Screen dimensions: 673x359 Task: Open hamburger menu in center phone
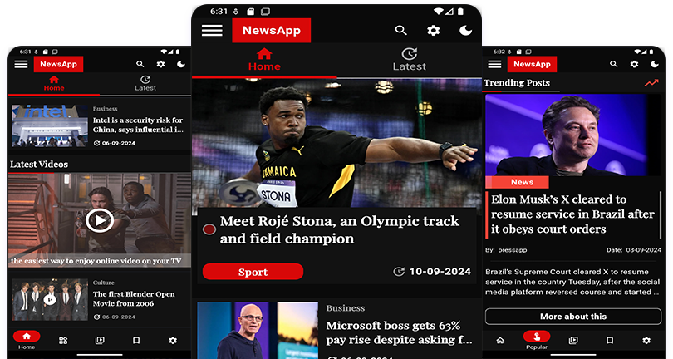click(x=212, y=31)
